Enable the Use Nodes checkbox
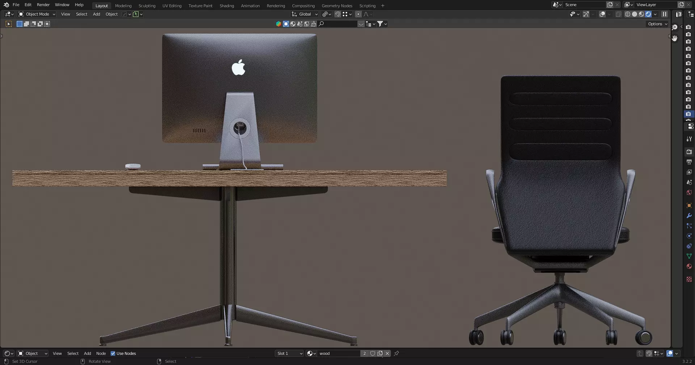The width and height of the screenshot is (695, 365). tap(113, 353)
